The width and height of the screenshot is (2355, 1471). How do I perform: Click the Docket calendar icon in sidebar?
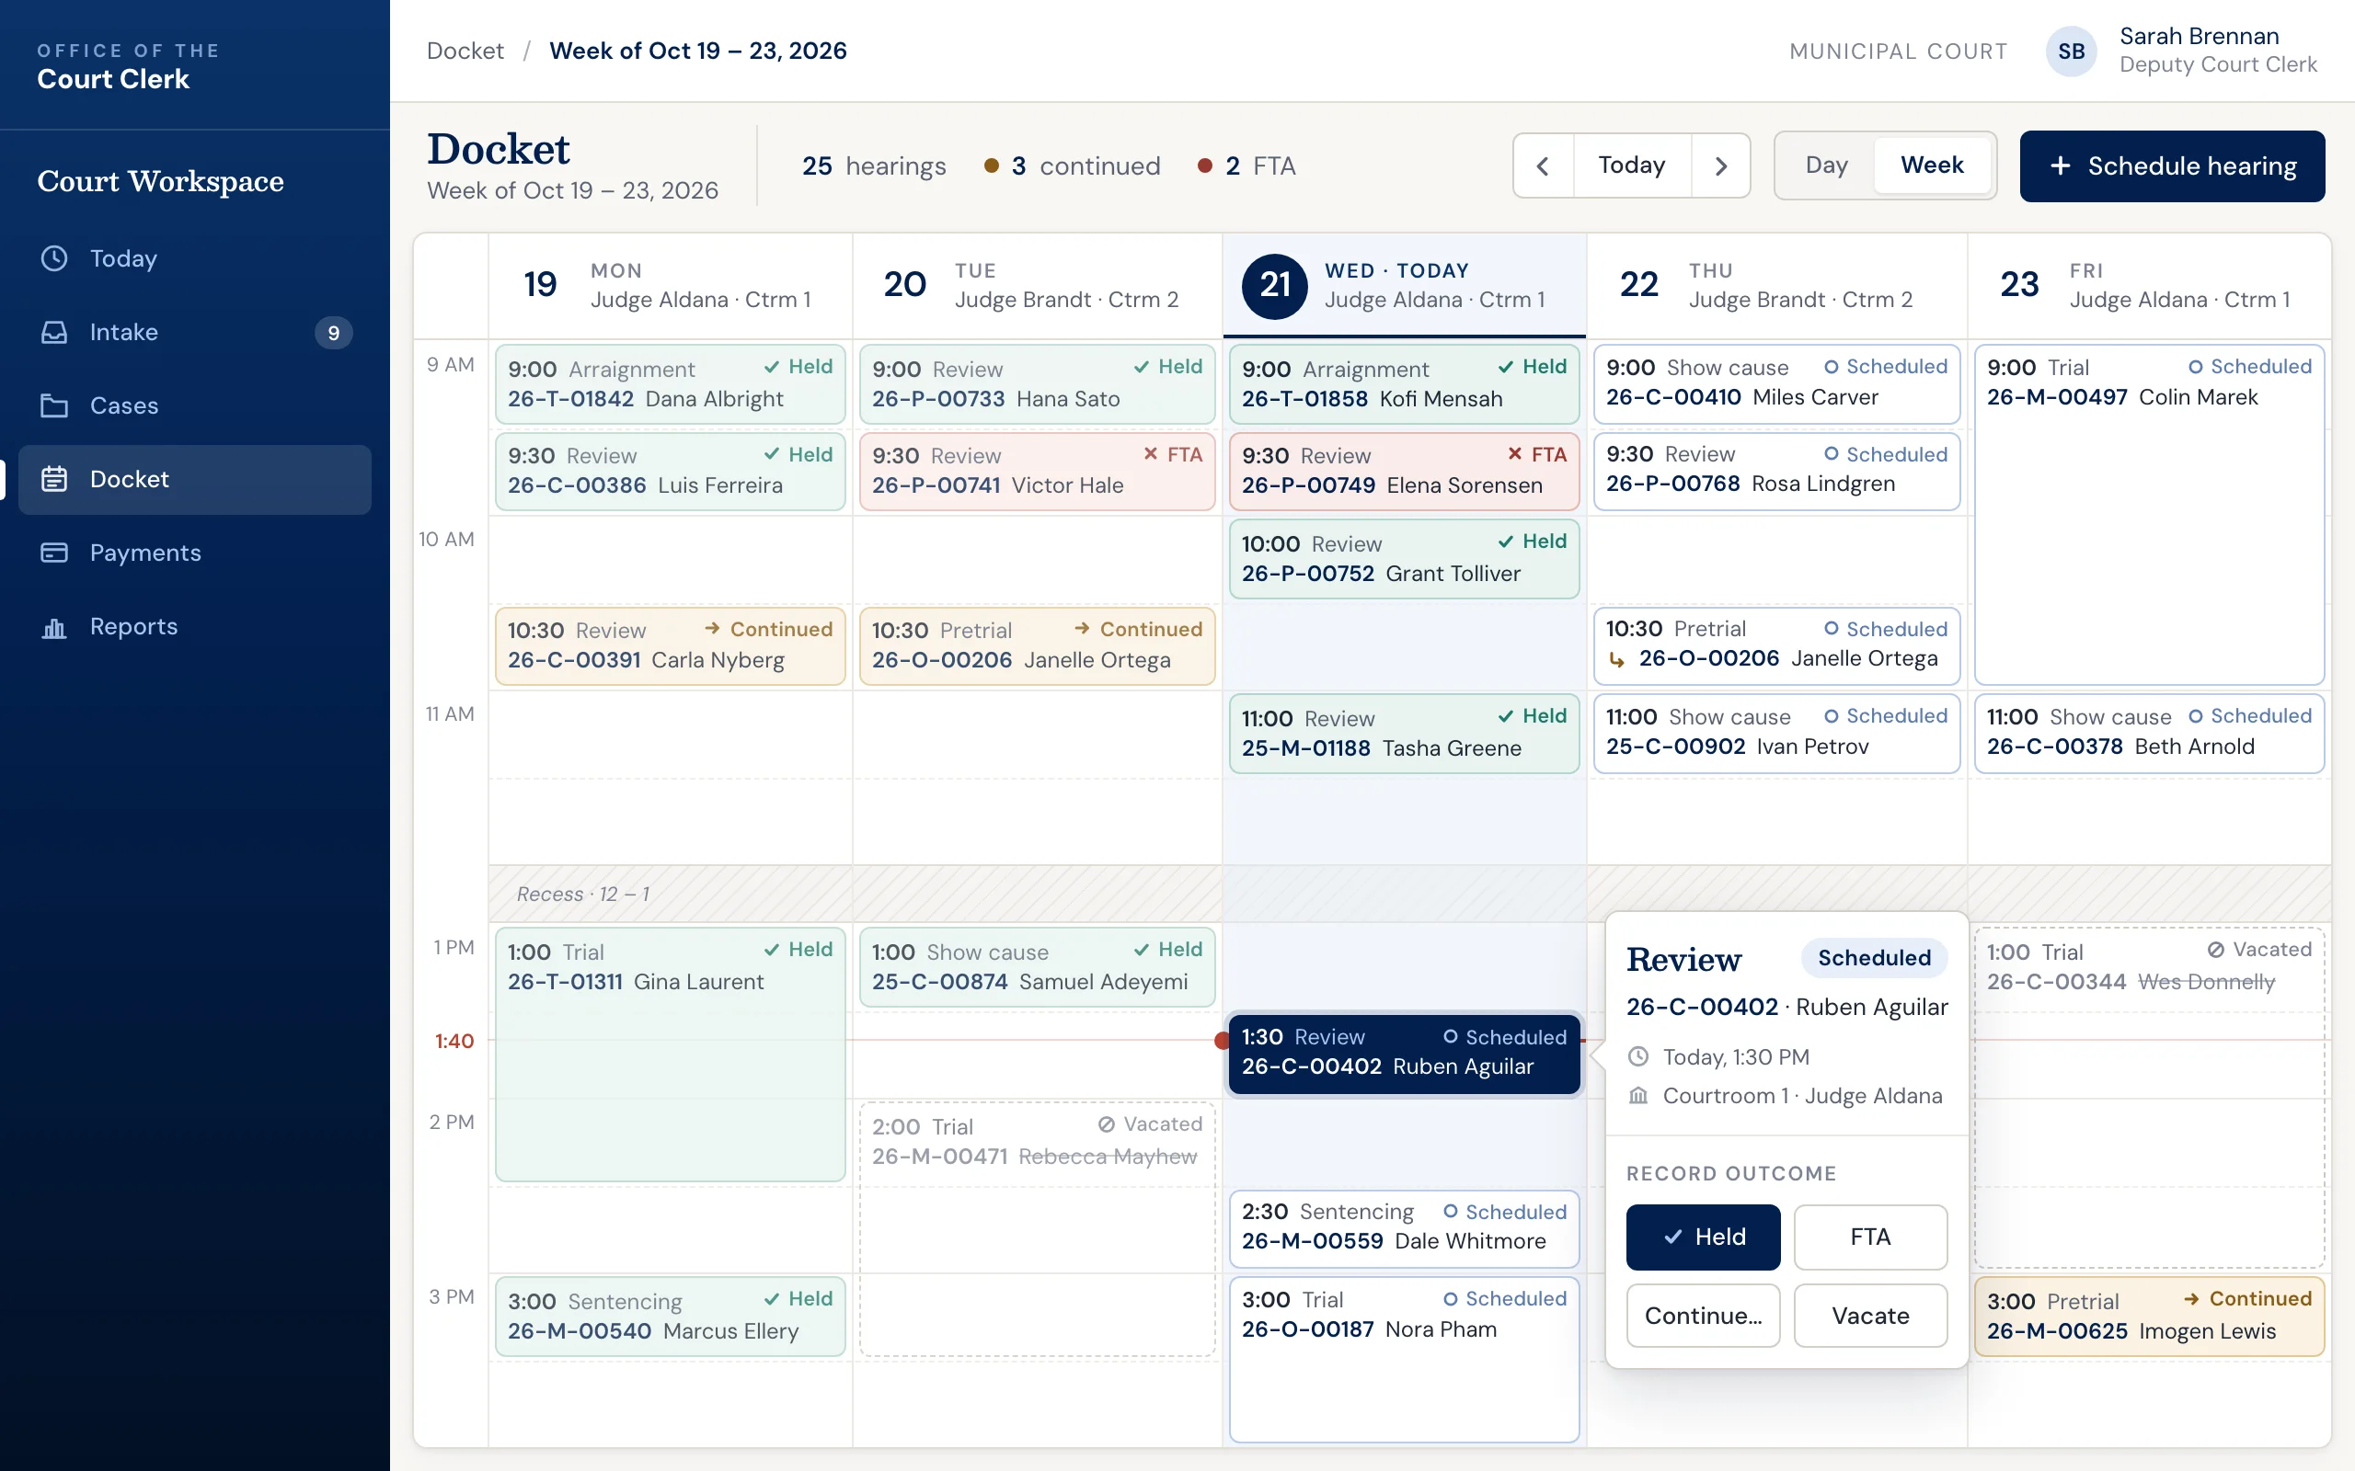pos(54,479)
